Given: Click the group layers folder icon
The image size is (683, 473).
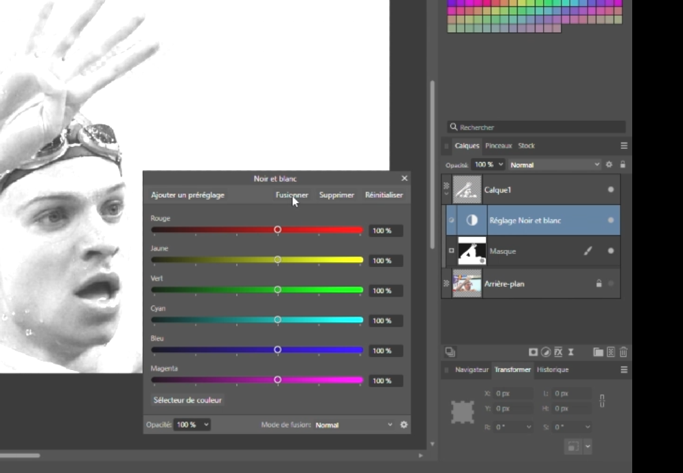Looking at the screenshot, I should pos(598,352).
